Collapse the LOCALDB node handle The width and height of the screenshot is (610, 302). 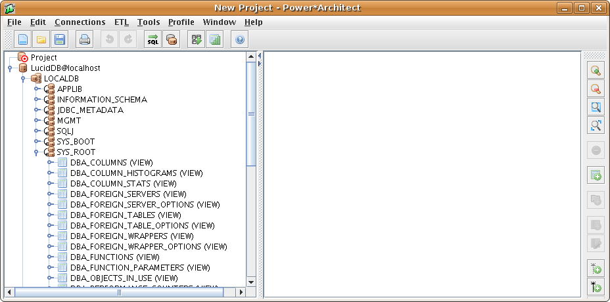click(23, 79)
